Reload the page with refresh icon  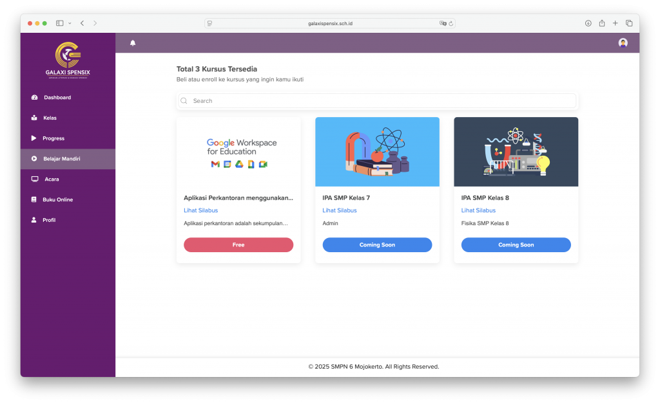pos(451,24)
